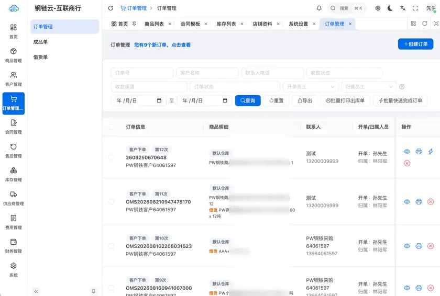Open 供应商管理 in the sidebar
Image resolution: width=440 pixels, height=296 pixels.
(x=14, y=198)
